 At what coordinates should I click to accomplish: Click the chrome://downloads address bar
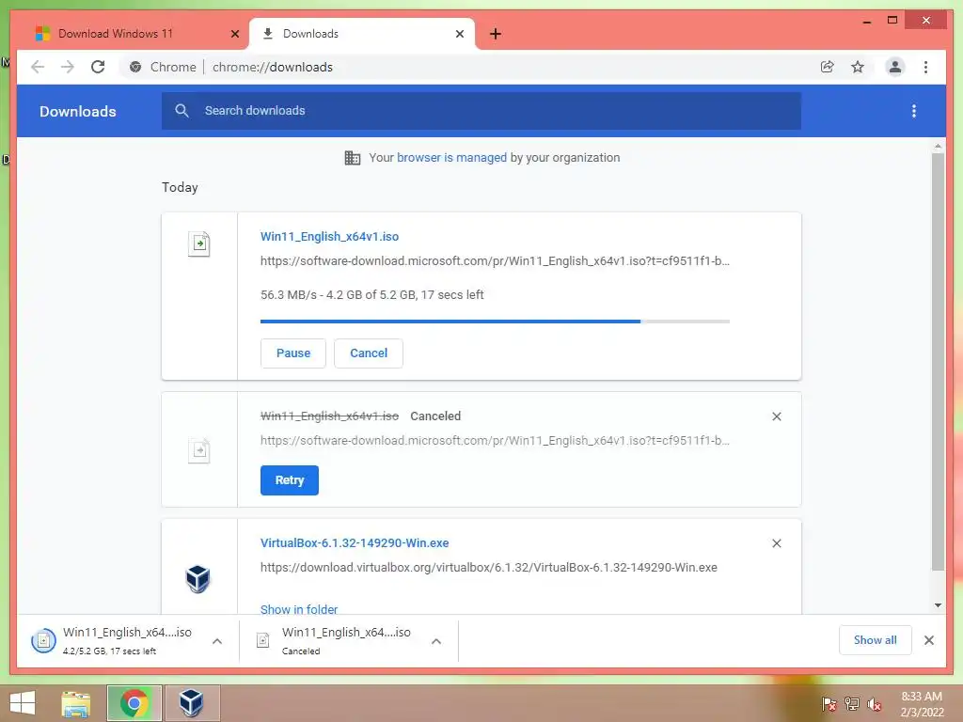click(x=272, y=67)
